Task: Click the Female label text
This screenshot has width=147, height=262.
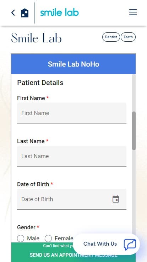Action: coord(64,239)
